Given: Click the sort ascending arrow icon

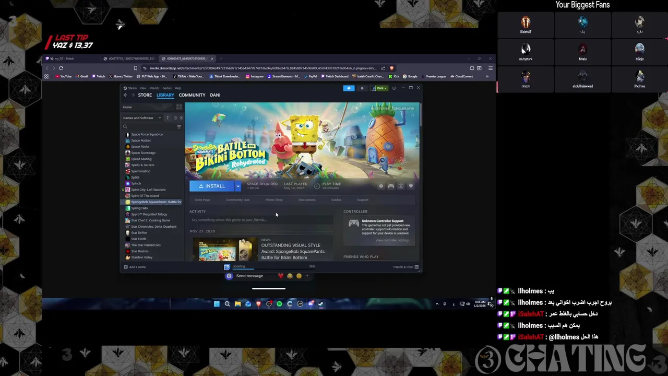Looking at the screenshot, I should point(168,118).
